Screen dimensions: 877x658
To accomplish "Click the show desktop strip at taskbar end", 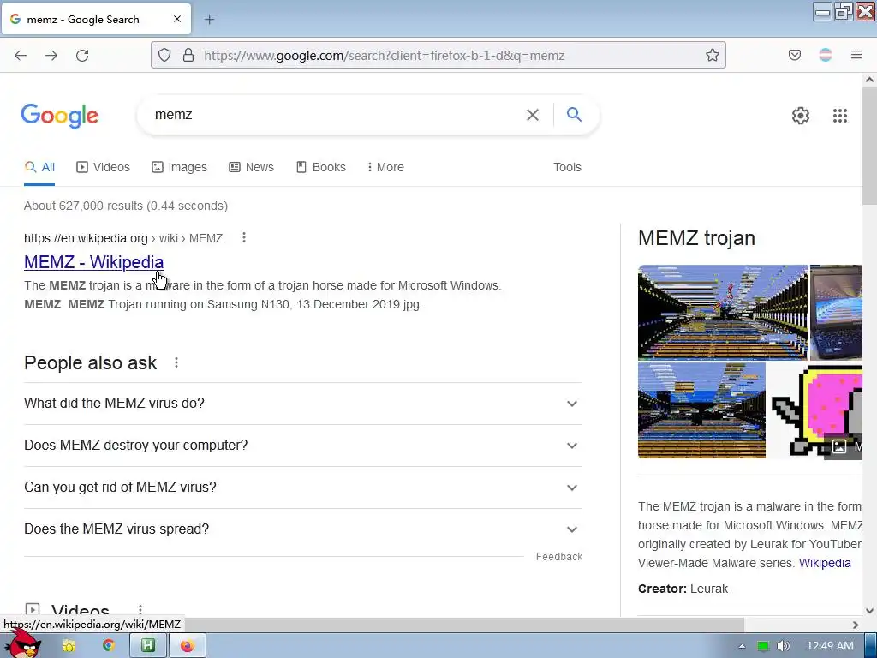I will tap(871, 645).
